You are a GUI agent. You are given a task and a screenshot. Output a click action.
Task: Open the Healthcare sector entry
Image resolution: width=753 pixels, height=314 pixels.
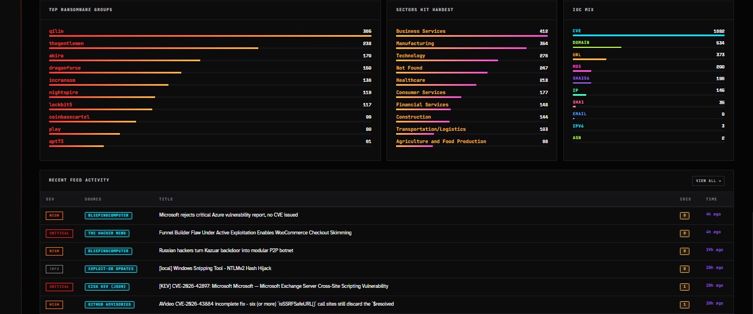[472, 82]
